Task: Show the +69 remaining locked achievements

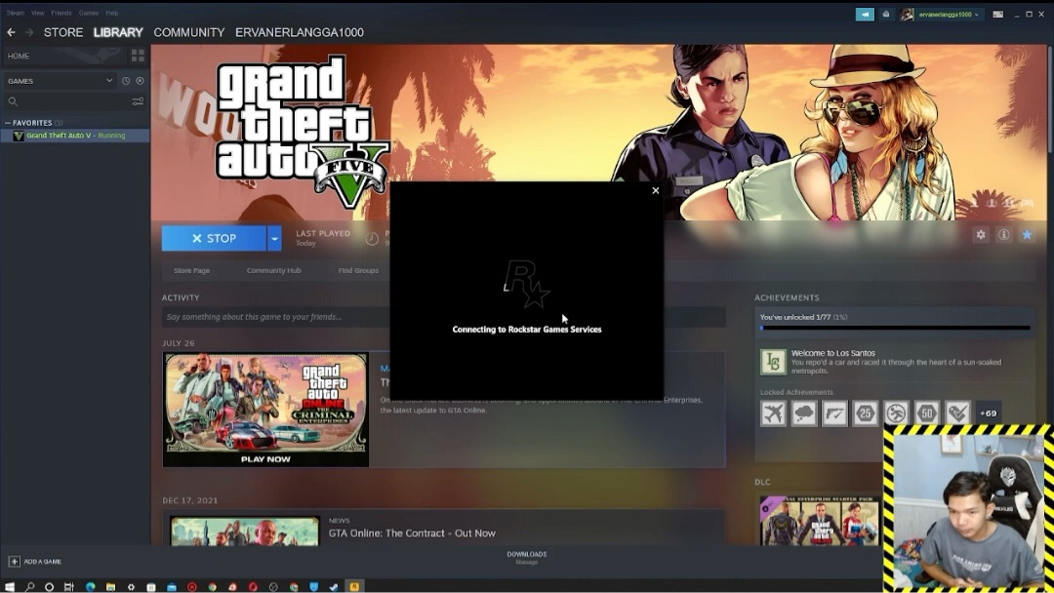Action: click(988, 413)
